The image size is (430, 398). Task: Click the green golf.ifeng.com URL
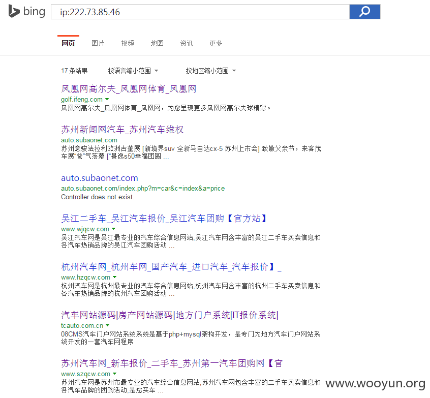click(82, 100)
